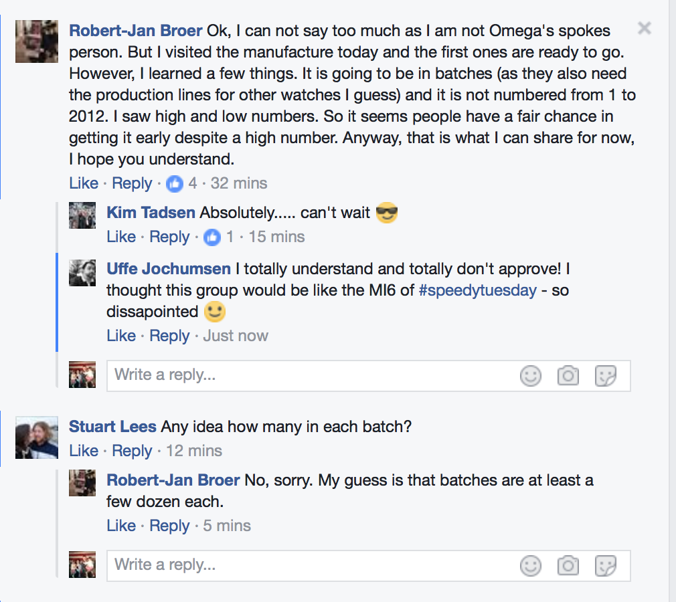
Task: Open the emoji picker in the bottom reply box
Action: point(531,566)
